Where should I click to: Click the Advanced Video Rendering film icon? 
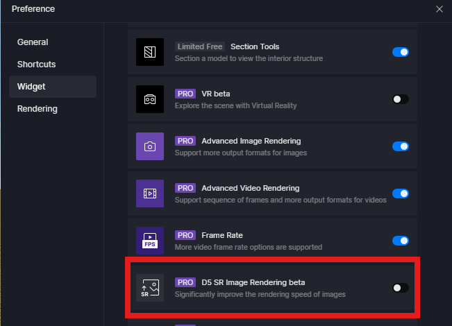coord(150,194)
